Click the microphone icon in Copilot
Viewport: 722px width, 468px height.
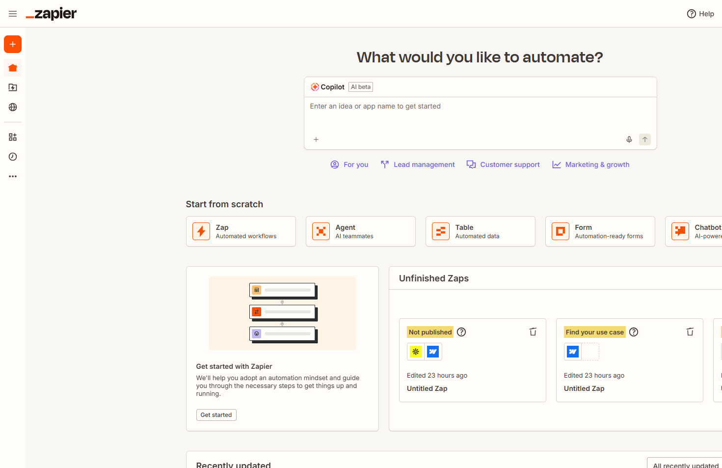coord(629,139)
